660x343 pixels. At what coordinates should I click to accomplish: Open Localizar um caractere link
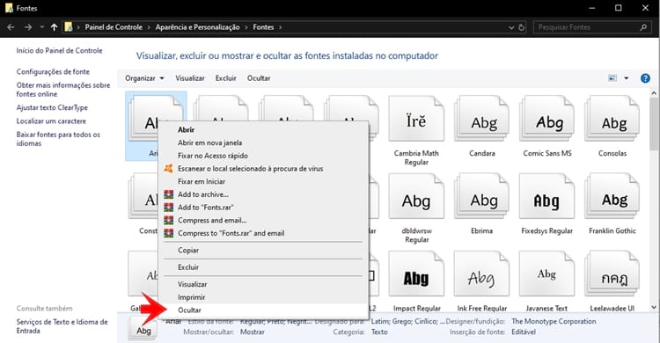point(51,120)
